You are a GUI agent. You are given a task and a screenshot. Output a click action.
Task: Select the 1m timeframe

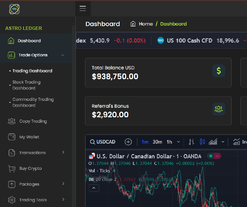(x=145, y=142)
